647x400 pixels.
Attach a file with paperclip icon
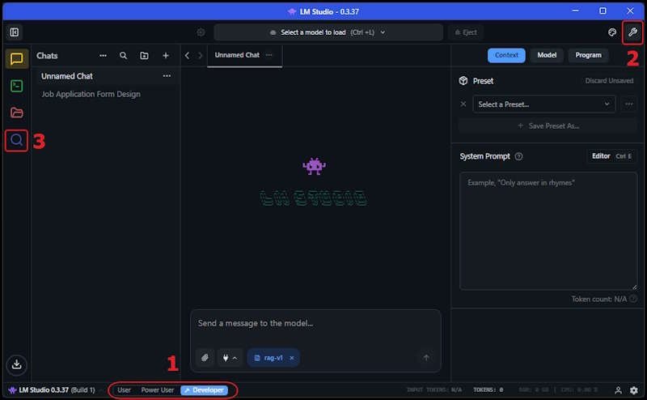[x=205, y=357]
